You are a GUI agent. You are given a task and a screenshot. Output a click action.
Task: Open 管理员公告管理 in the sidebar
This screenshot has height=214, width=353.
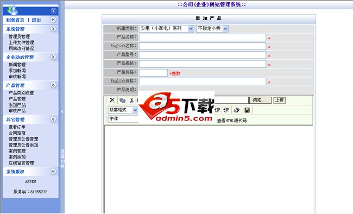pos(23,139)
